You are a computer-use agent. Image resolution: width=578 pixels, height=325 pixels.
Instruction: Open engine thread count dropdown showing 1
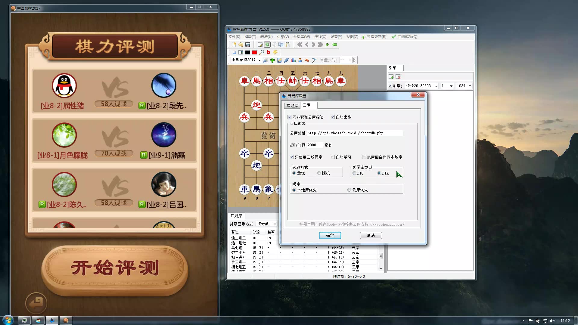pos(451,86)
